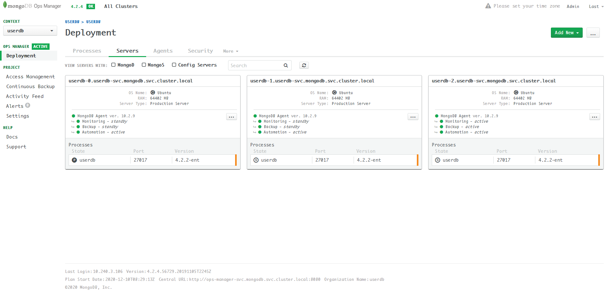Click Monitoring standby status dot on userdb-0
Viewport: 610px width, 297px height.
[x=78, y=121]
